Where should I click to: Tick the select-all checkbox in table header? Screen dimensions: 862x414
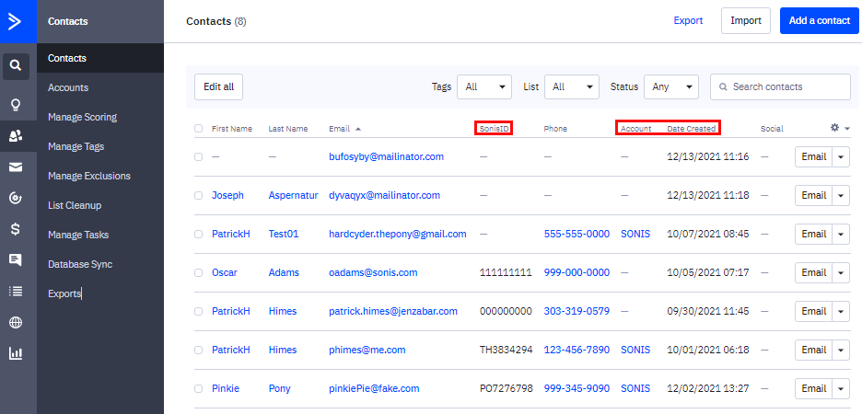(198, 129)
